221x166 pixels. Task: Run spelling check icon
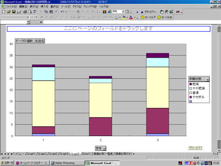(35, 12)
